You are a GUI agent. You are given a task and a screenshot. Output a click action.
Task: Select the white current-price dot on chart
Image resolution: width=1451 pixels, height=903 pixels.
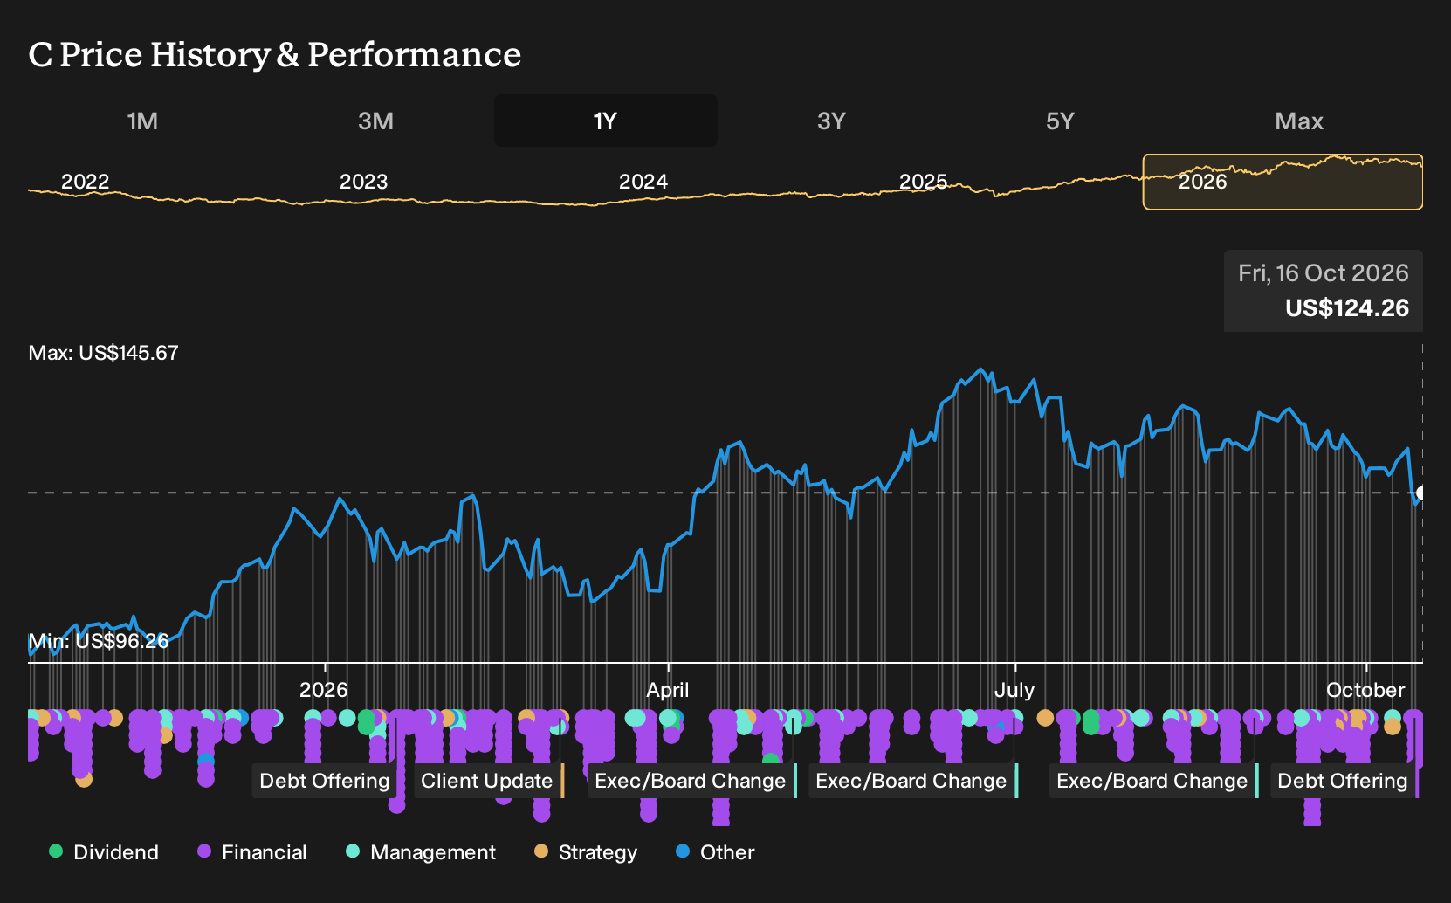(x=1420, y=493)
